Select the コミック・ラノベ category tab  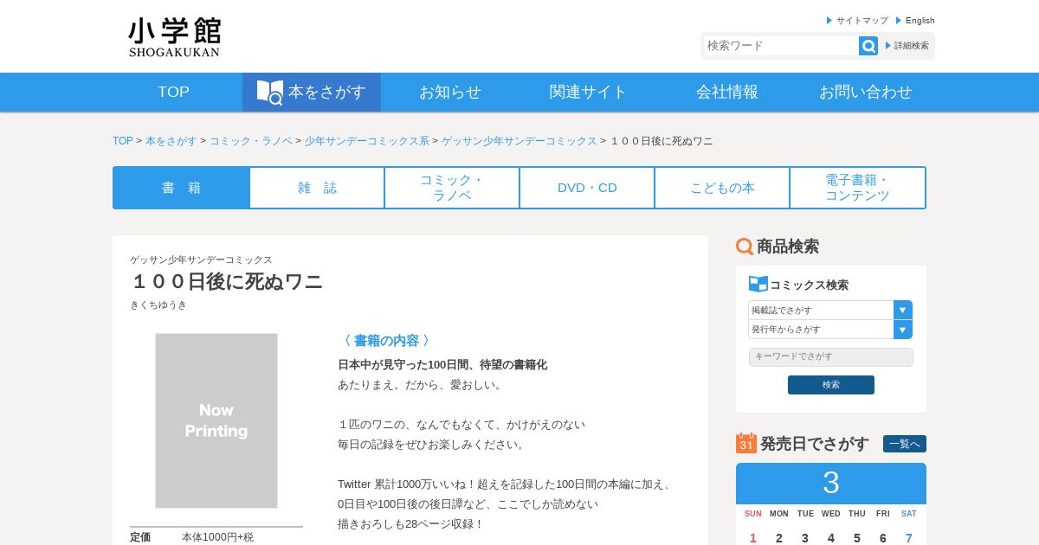pos(452,188)
